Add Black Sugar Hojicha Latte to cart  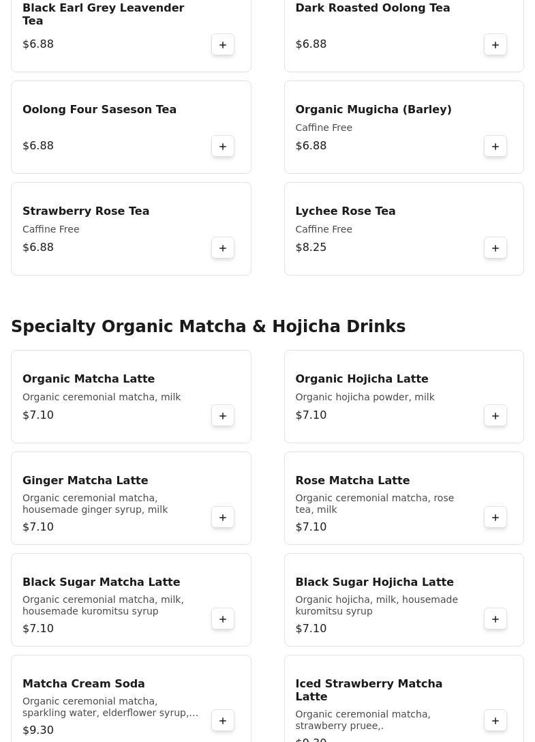[x=495, y=619]
